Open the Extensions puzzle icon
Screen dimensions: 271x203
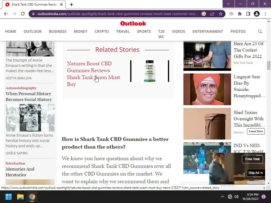(240, 14)
